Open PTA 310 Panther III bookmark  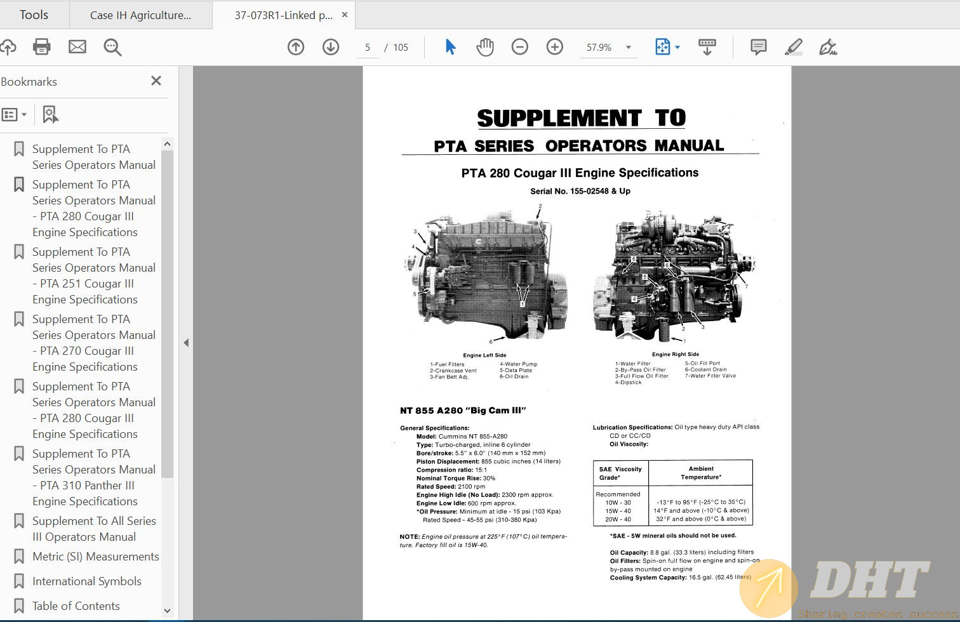[x=94, y=477]
